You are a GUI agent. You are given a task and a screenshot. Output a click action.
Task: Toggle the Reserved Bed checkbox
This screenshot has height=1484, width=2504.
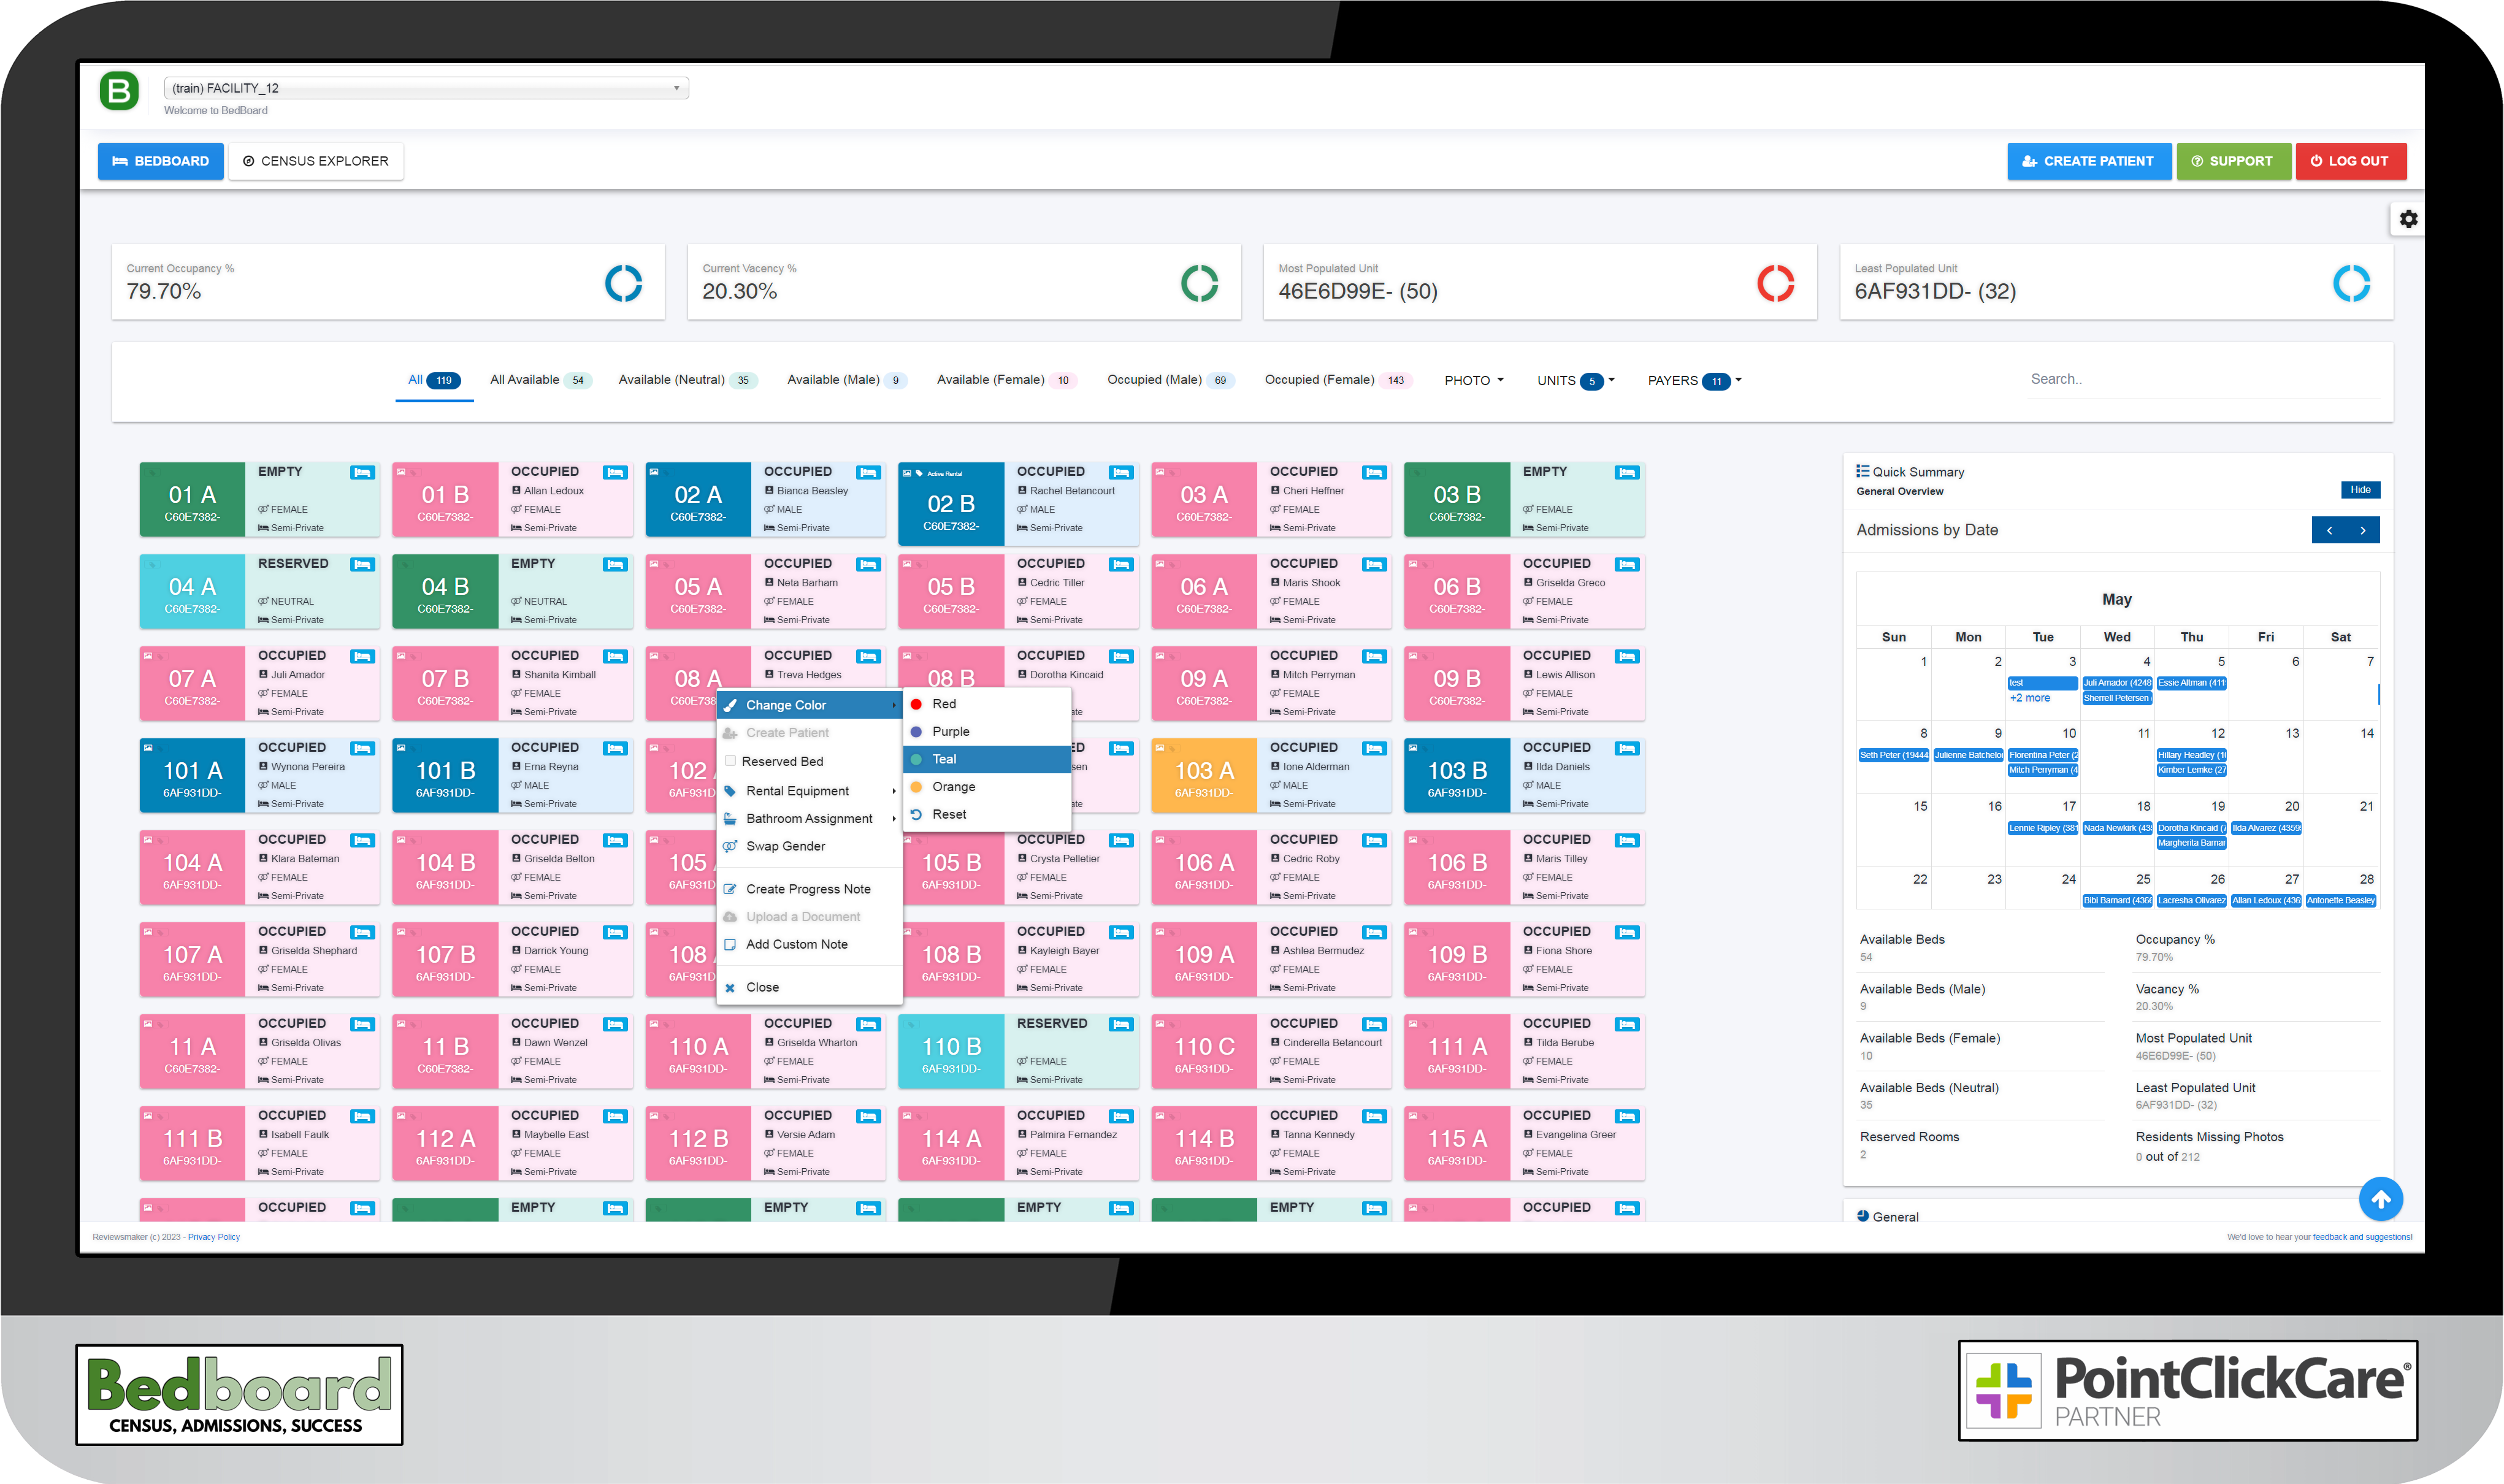coord(730,761)
